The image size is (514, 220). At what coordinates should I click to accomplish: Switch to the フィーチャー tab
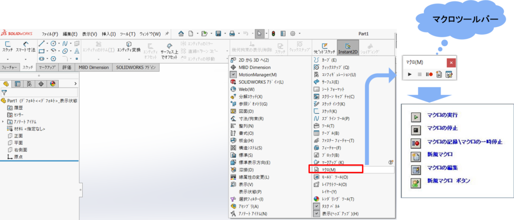(x=10, y=68)
